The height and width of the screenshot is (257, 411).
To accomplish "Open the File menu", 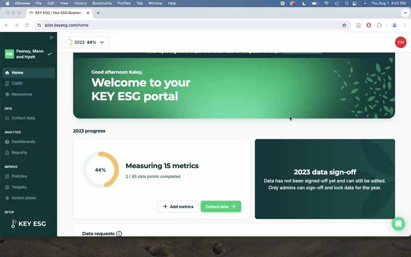I will 38,4.
